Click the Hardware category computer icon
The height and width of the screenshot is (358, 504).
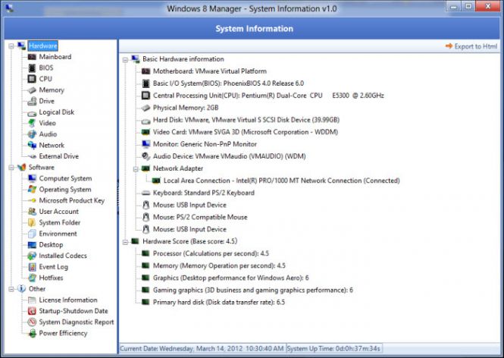pos(21,46)
